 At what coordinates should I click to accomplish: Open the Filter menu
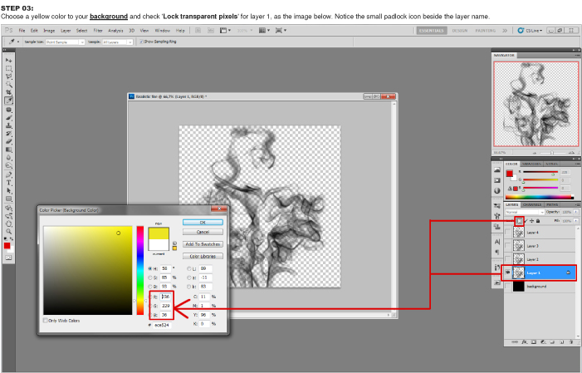(x=98, y=31)
